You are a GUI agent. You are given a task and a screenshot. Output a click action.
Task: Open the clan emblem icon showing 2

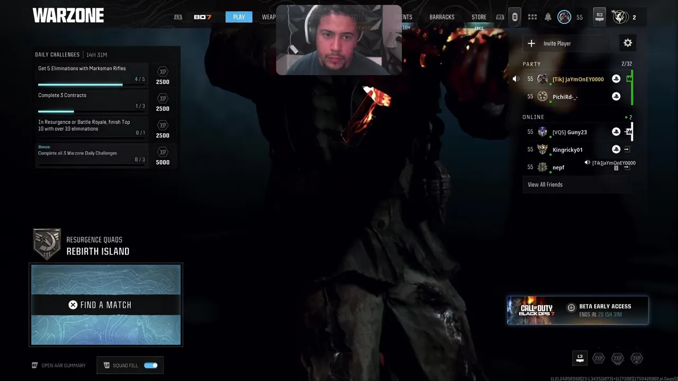tap(620, 17)
